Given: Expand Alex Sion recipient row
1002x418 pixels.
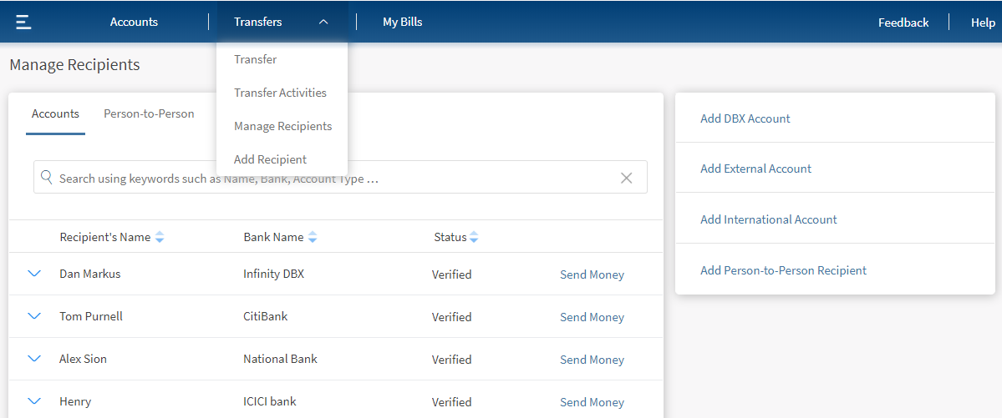Looking at the screenshot, I should [x=34, y=359].
